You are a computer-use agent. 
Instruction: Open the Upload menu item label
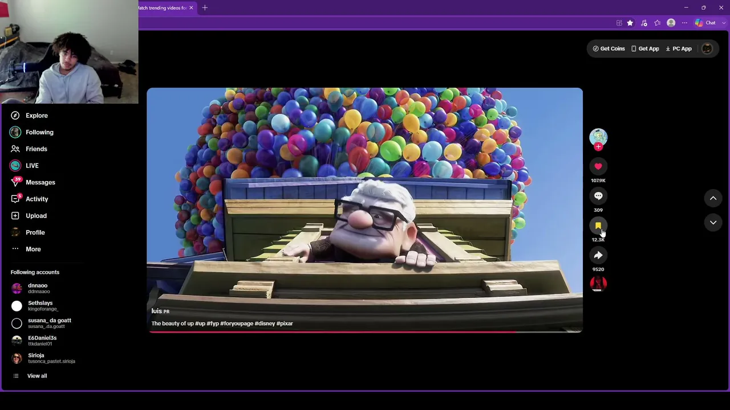pyautogui.click(x=36, y=216)
